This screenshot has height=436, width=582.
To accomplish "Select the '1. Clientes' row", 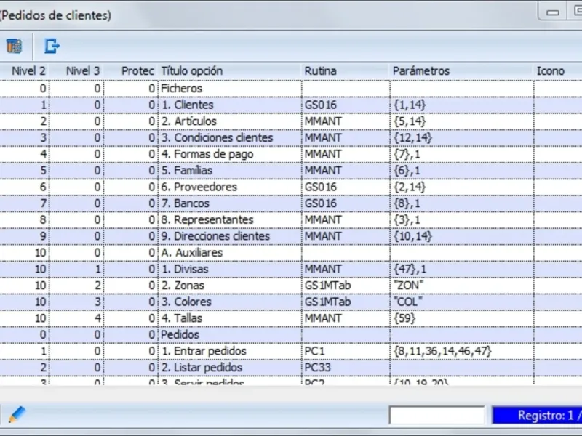I will (x=291, y=105).
